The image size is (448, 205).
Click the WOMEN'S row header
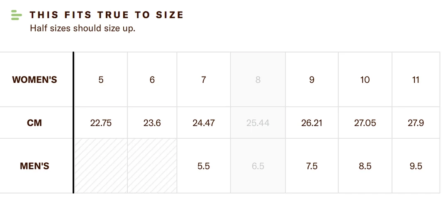34,80
